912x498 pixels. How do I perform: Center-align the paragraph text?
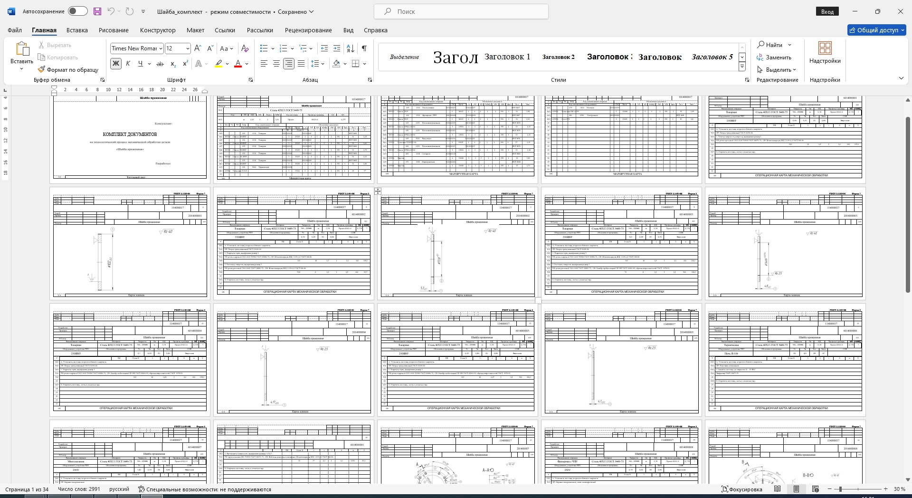276,64
